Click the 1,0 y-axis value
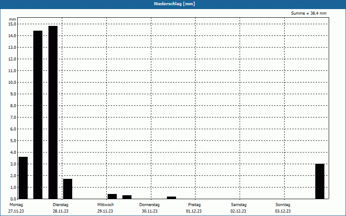346x216 pixels. tap(13, 187)
